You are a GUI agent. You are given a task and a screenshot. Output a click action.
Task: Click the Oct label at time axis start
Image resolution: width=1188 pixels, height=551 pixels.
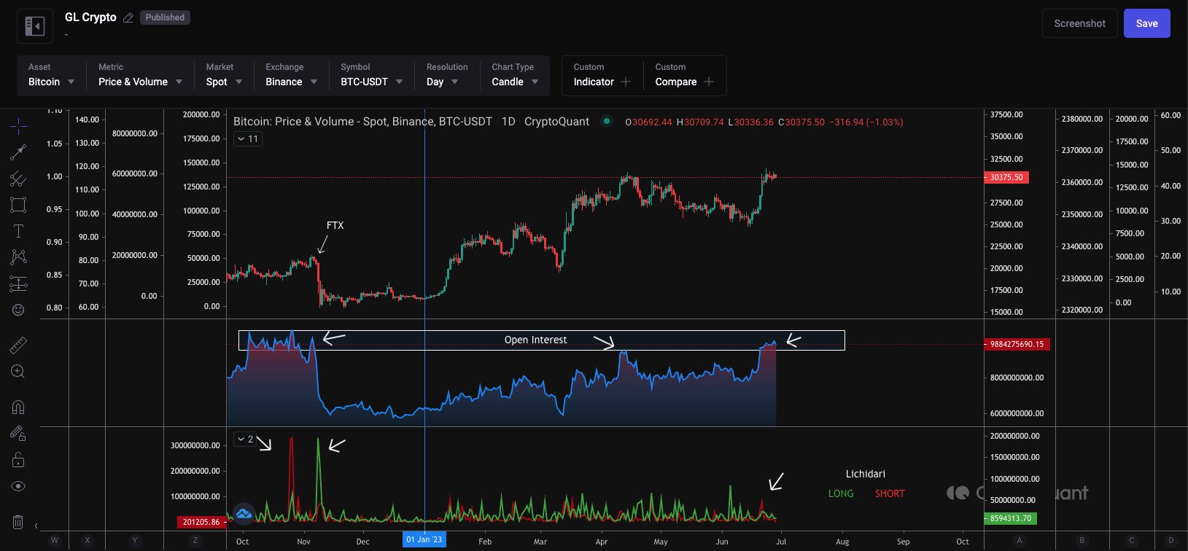click(x=243, y=542)
